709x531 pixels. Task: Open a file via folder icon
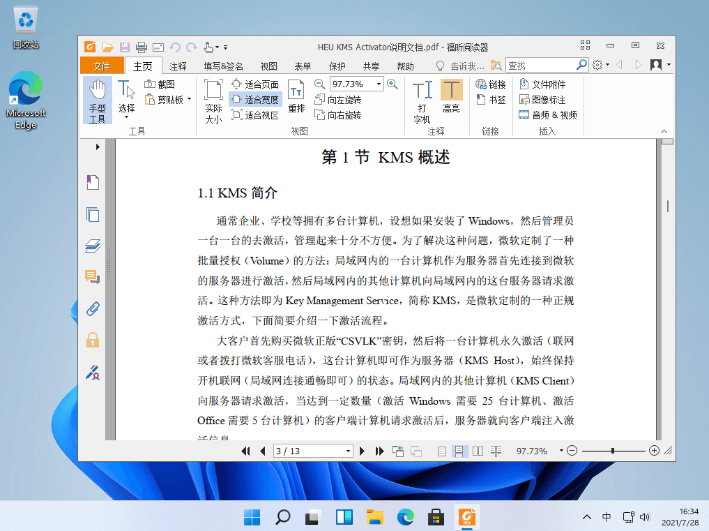click(x=107, y=47)
